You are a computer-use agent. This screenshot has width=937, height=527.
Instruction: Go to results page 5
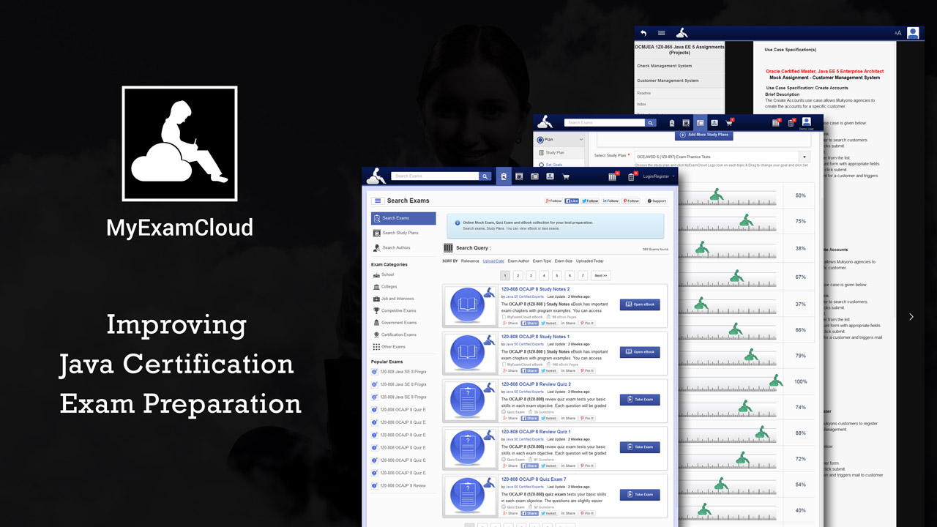click(x=557, y=276)
